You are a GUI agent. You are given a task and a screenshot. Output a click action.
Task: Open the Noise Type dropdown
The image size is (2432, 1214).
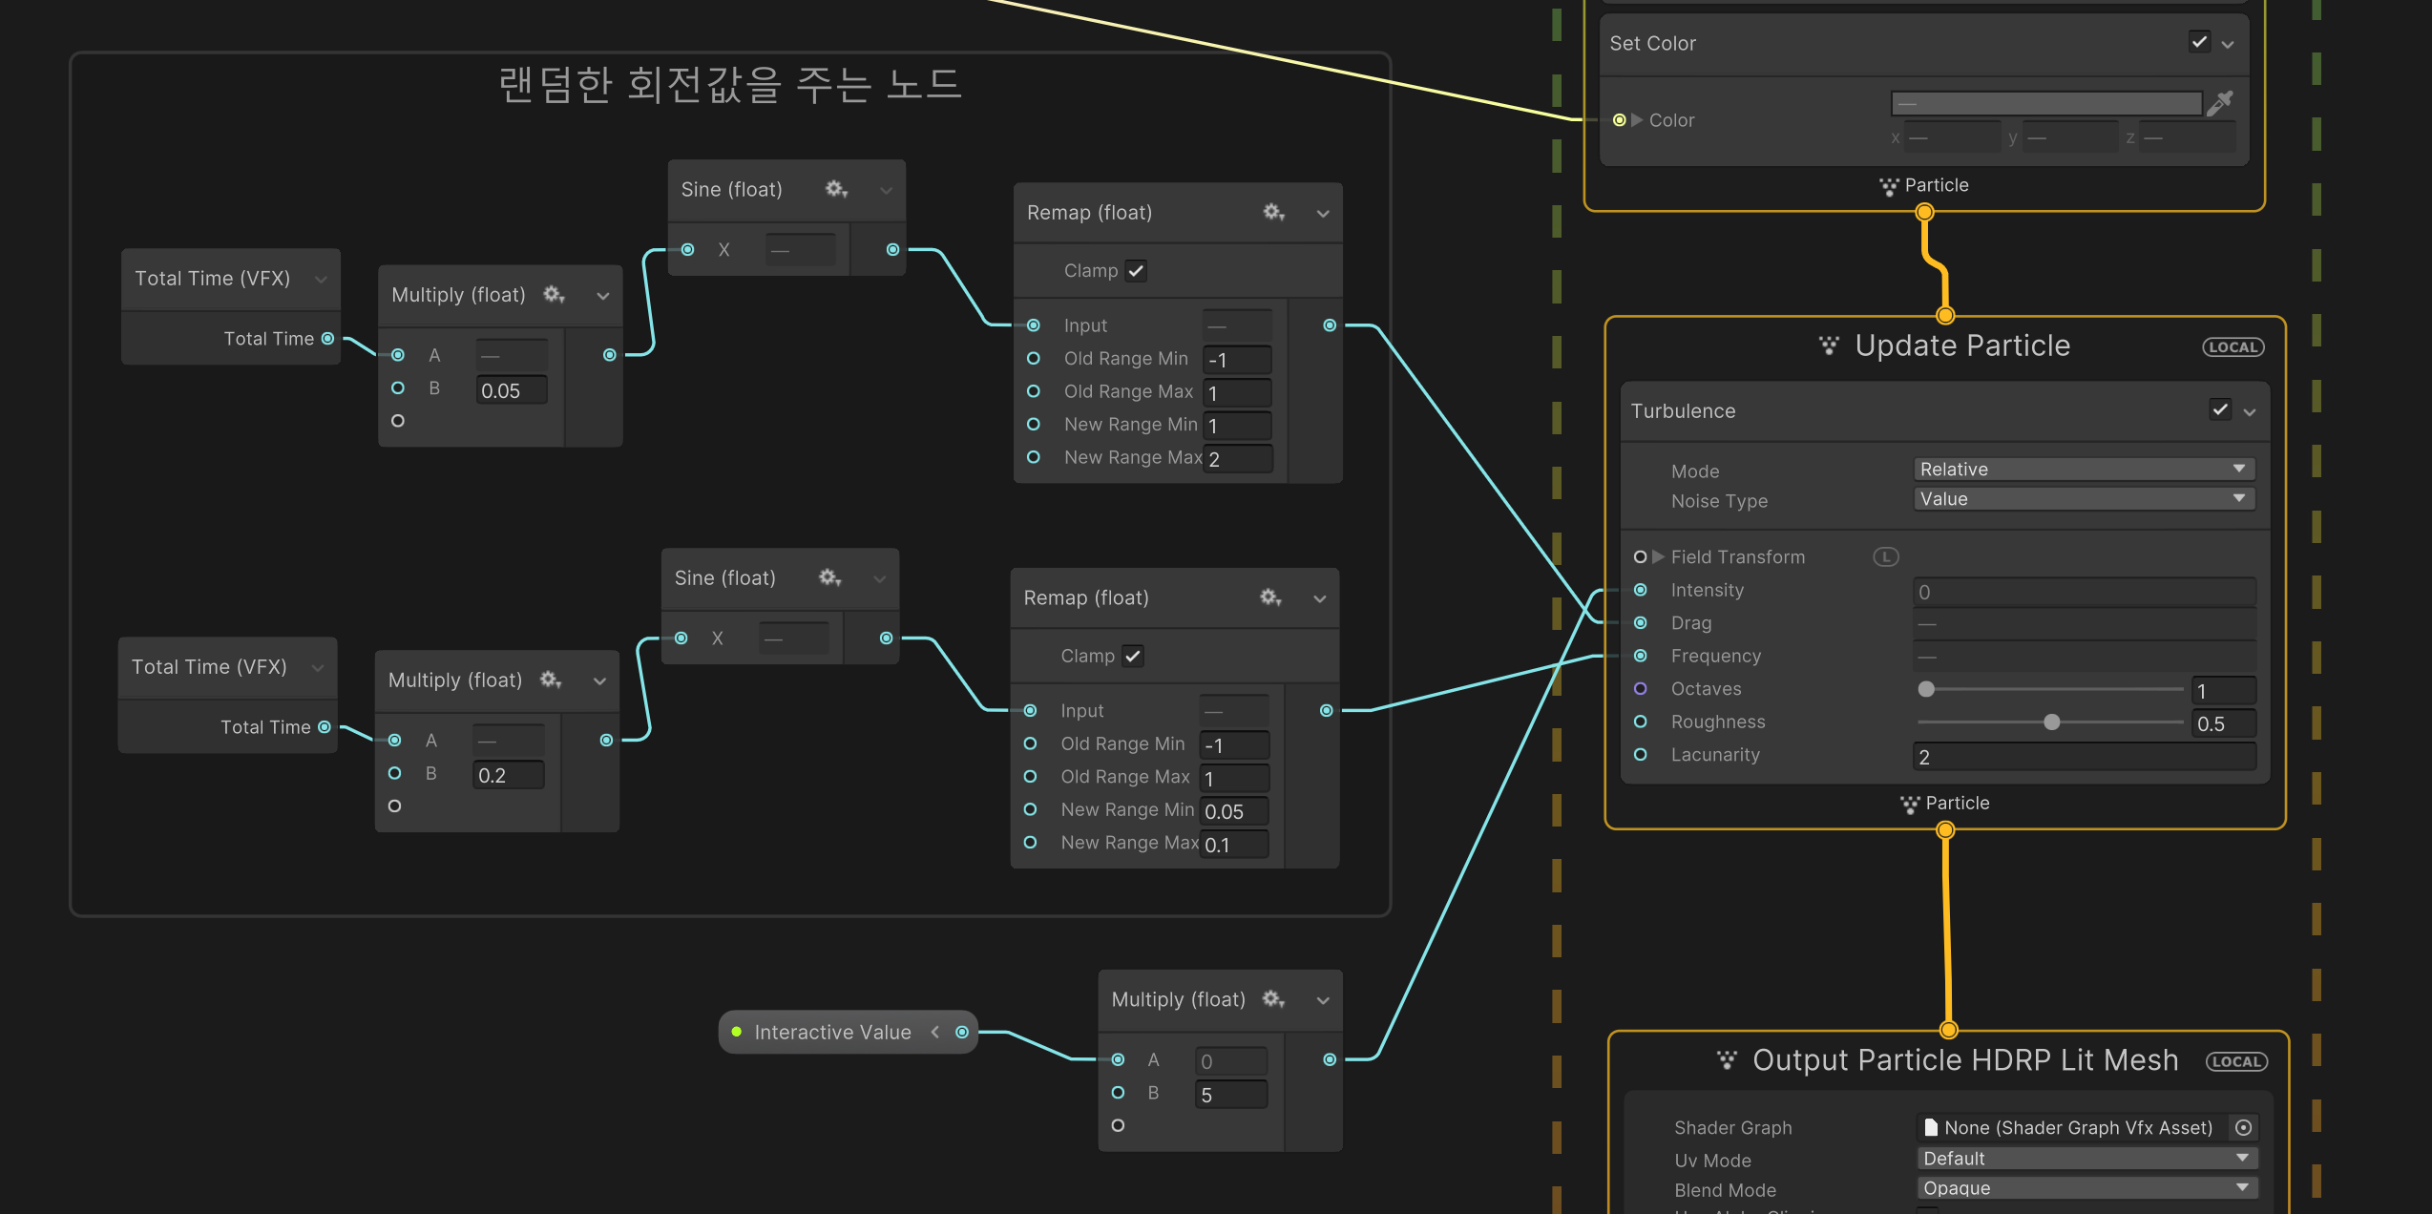(2084, 498)
